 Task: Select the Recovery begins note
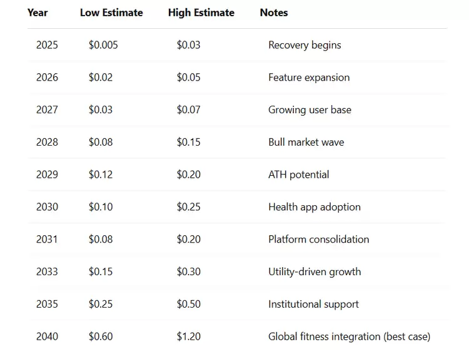[x=305, y=45]
